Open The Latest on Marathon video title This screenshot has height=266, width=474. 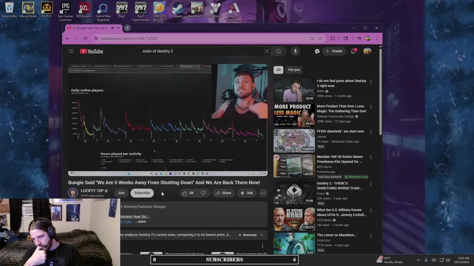tap(337, 235)
